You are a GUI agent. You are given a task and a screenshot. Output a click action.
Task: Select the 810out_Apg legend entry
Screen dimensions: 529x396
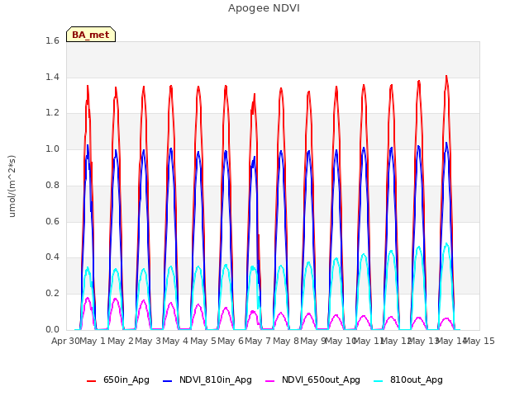pos(408,379)
